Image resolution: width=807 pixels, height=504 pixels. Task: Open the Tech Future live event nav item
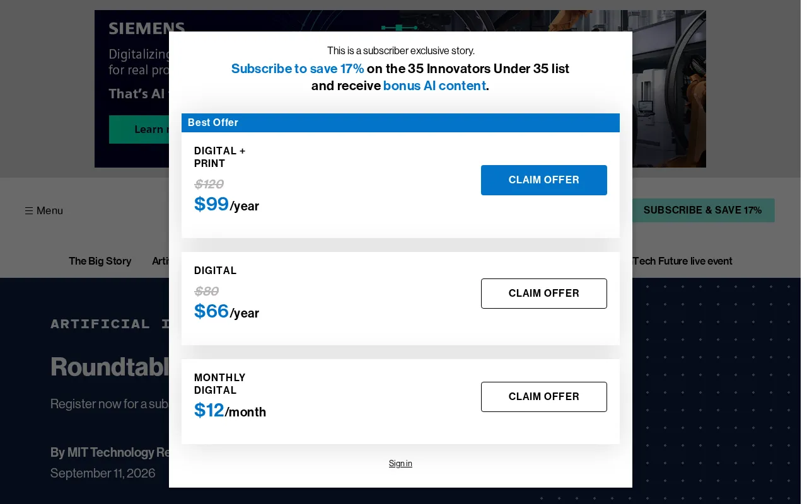682,261
